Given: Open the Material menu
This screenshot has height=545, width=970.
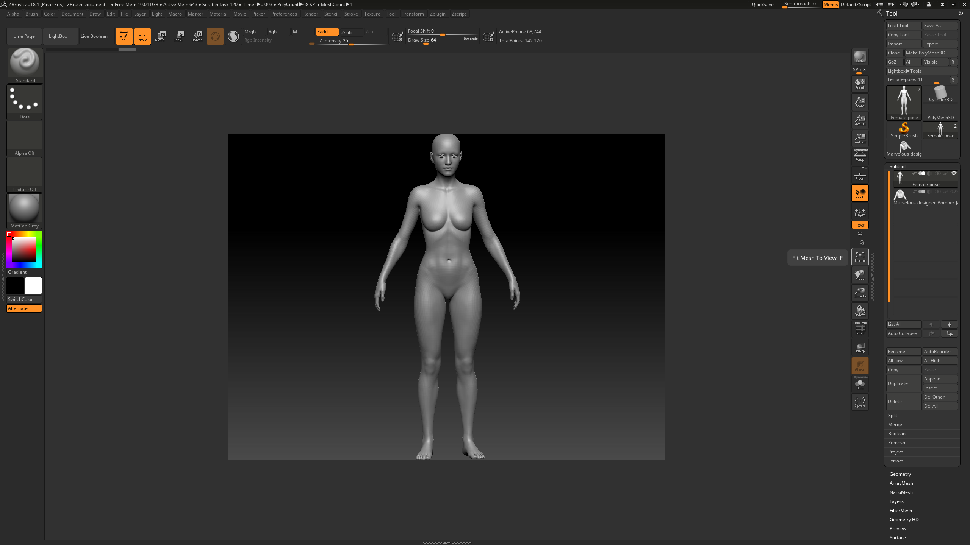Looking at the screenshot, I should (x=218, y=14).
